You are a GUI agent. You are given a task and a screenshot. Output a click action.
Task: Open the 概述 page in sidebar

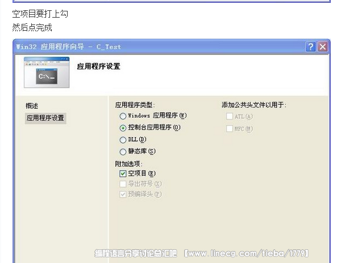[32, 106]
